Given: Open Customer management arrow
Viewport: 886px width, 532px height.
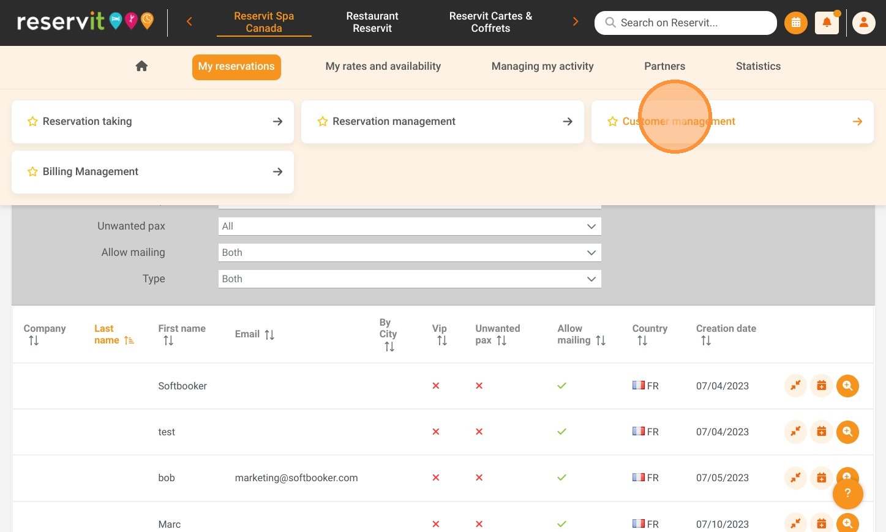Looking at the screenshot, I should click(857, 121).
